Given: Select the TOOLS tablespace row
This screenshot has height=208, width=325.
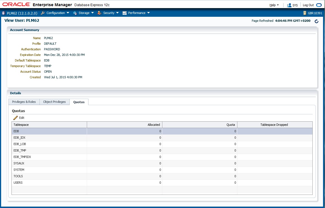Looking at the screenshot, I should 162,176.
